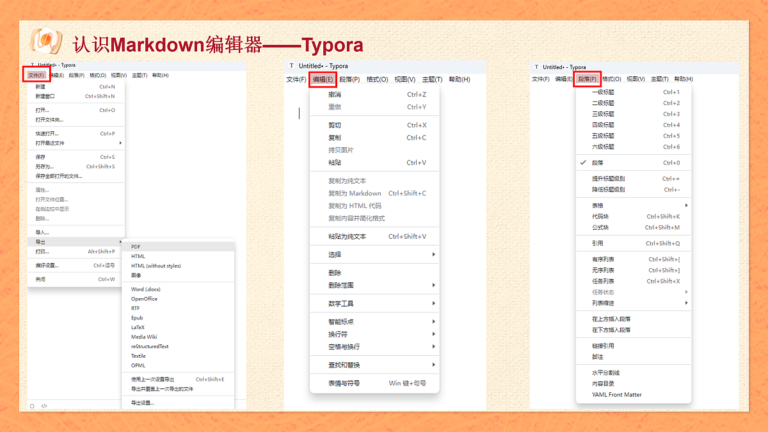Toggle the checked 段落 item in Paragraph menu
Screen dimensions: 768x432
coord(635,163)
